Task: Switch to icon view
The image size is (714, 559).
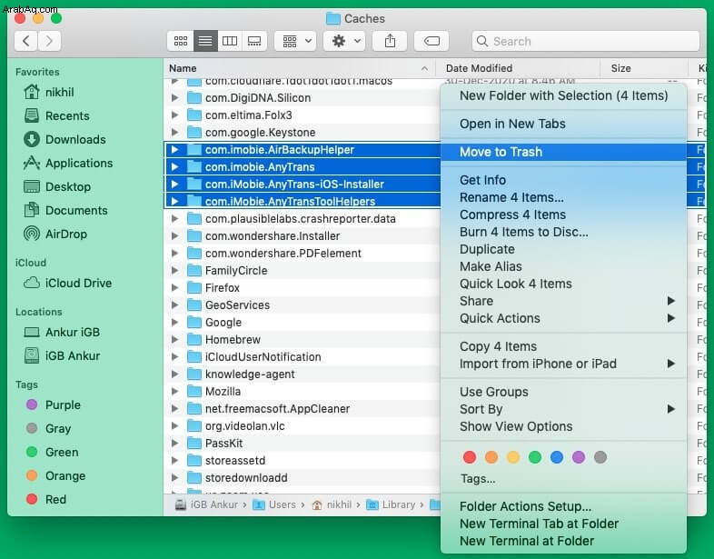Action: [181, 42]
